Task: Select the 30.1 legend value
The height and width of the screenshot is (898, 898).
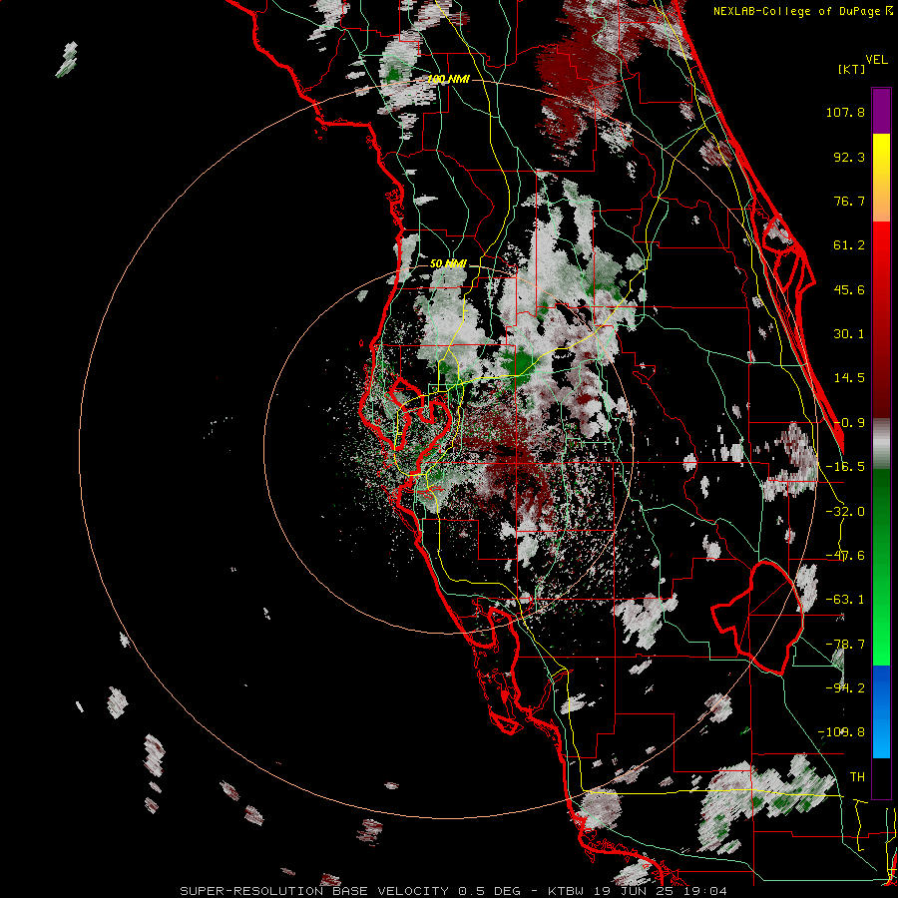Action: (x=849, y=334)
